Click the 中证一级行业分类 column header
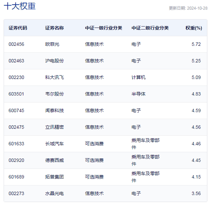Screen dimensions: 210x204 pos(103,28)
